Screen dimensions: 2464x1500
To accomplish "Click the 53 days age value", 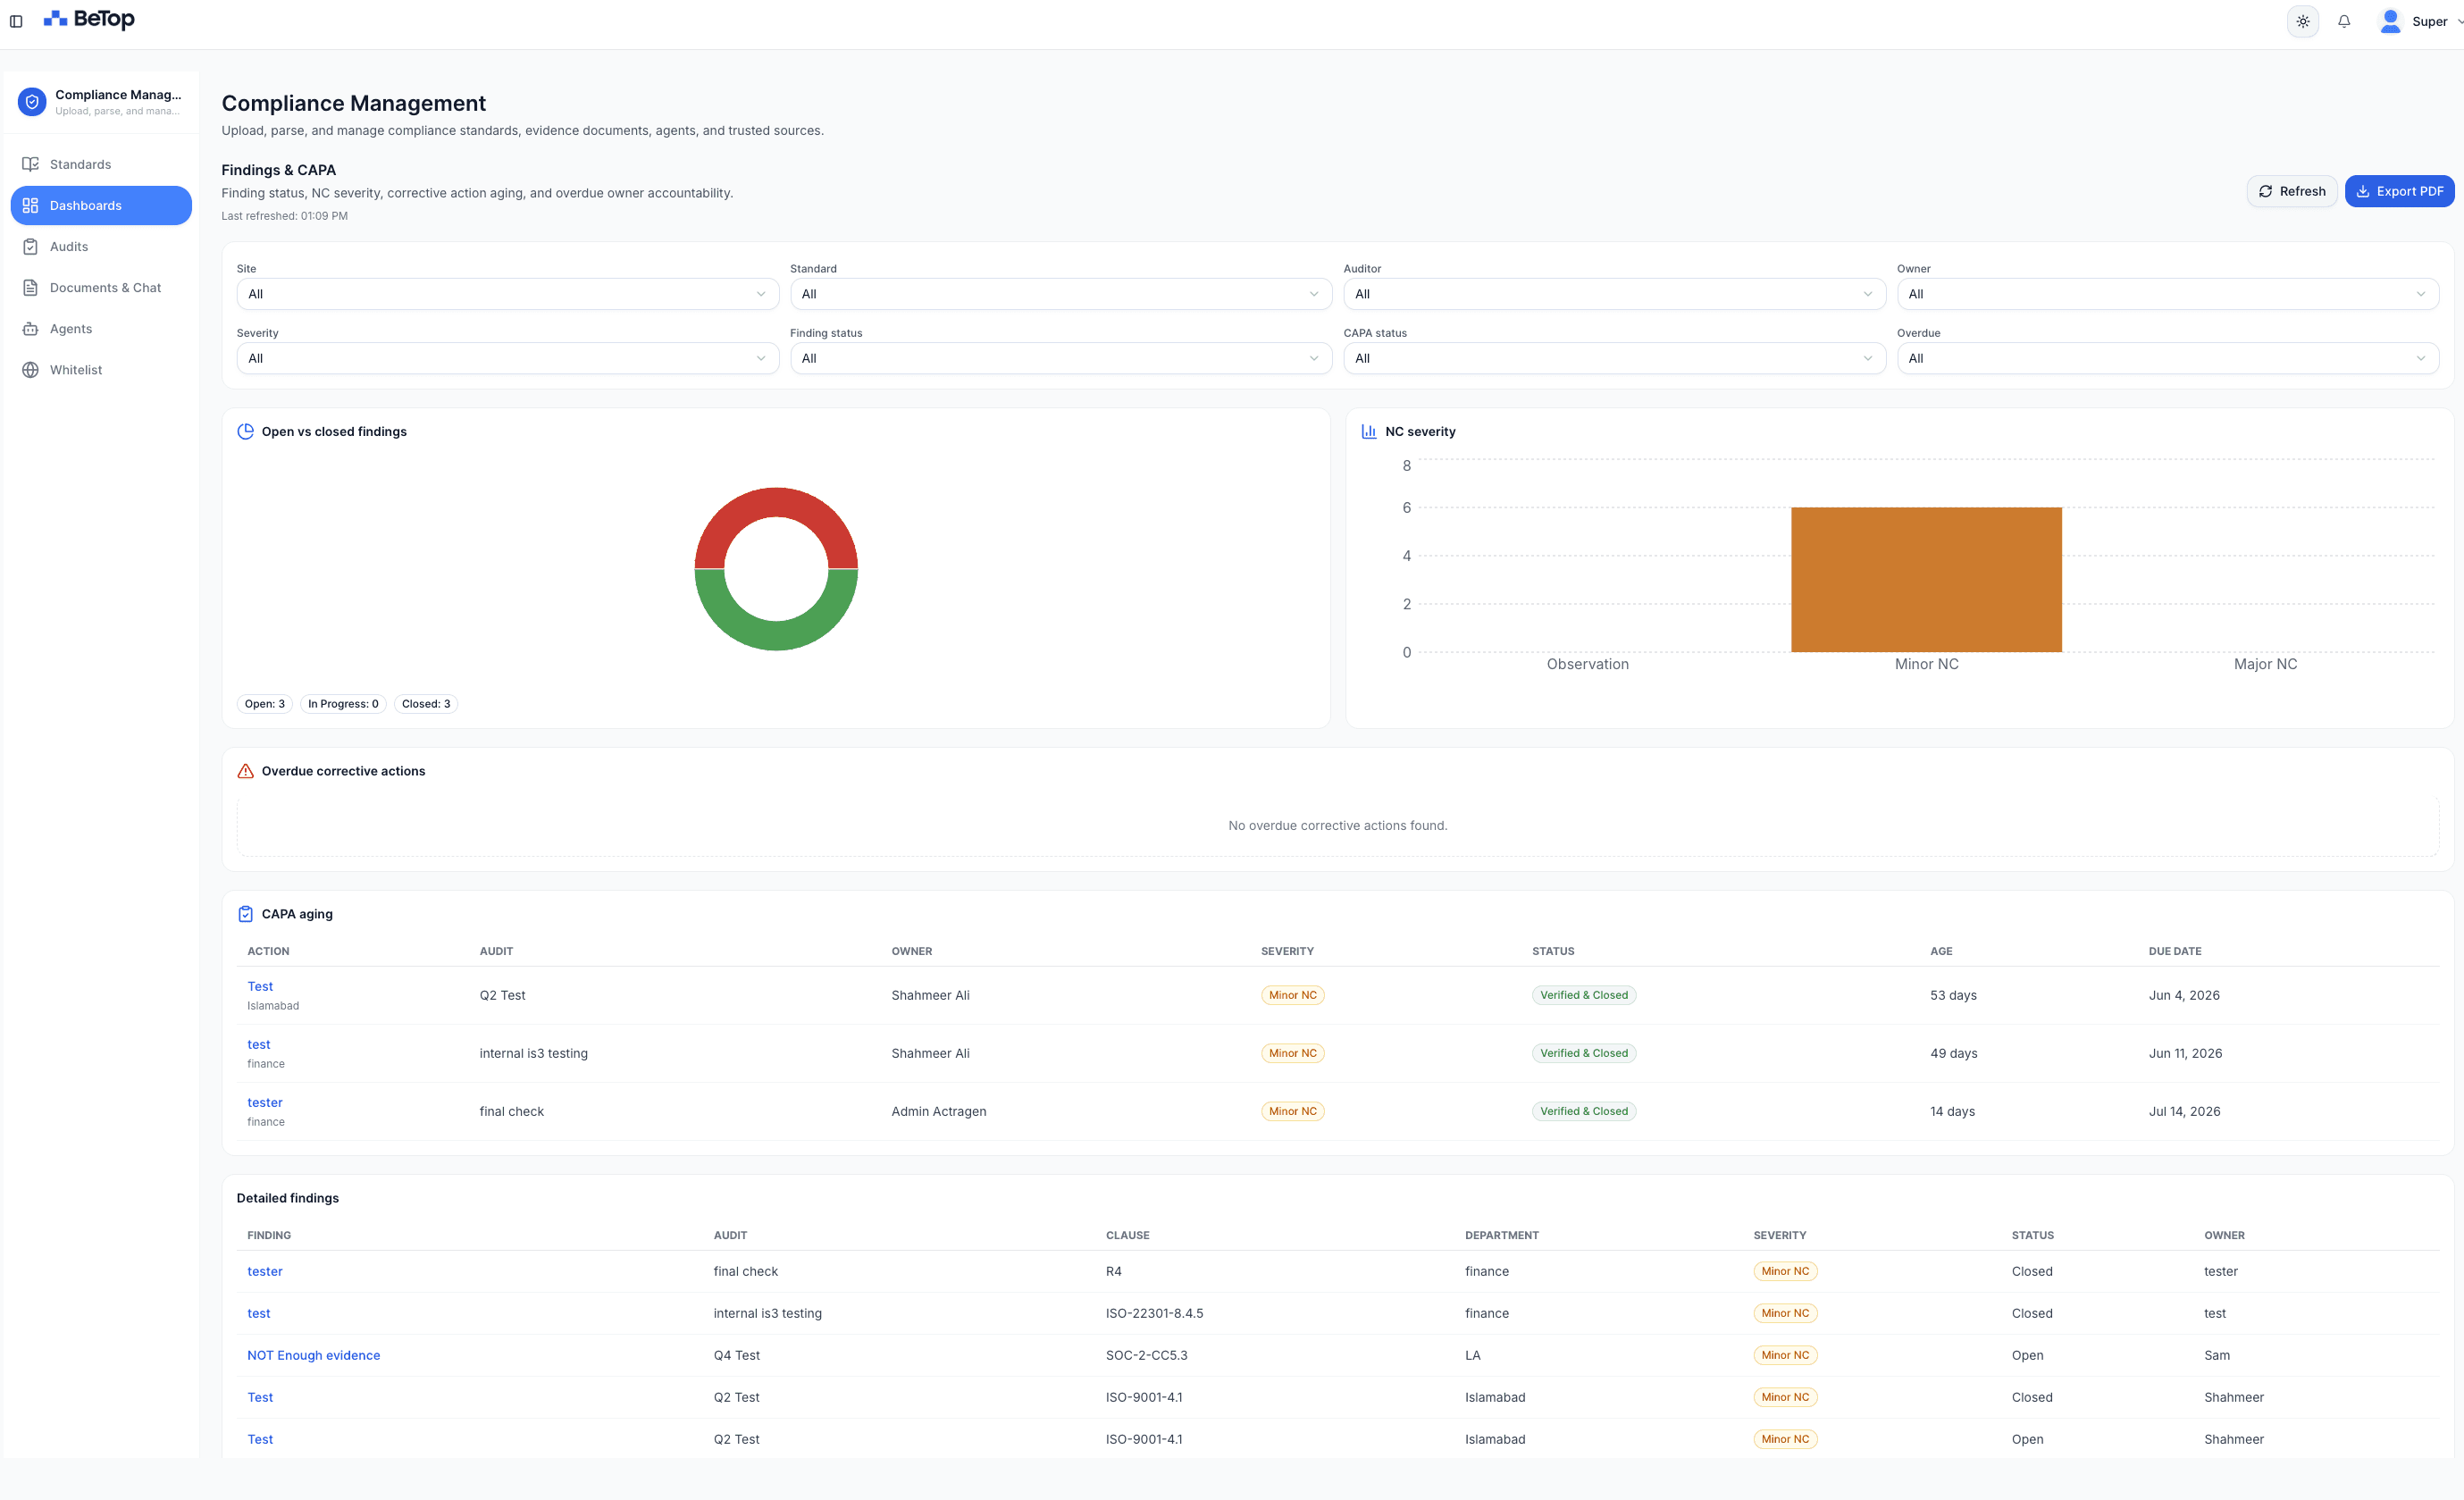I will coord(1953,995).
